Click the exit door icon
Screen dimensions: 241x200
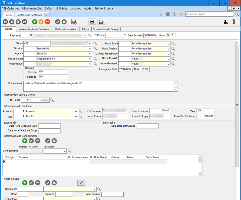pyautogui.click(x=233, y=22)
